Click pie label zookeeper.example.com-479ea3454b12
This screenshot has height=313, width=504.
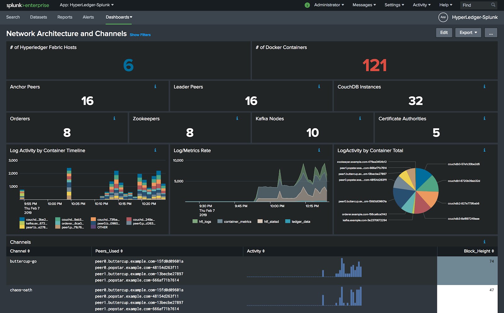362,162
